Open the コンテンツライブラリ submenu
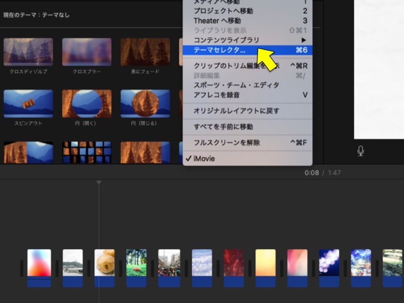Image resolution: width=404 pixels, height=303 pixels. click(247, 40)
